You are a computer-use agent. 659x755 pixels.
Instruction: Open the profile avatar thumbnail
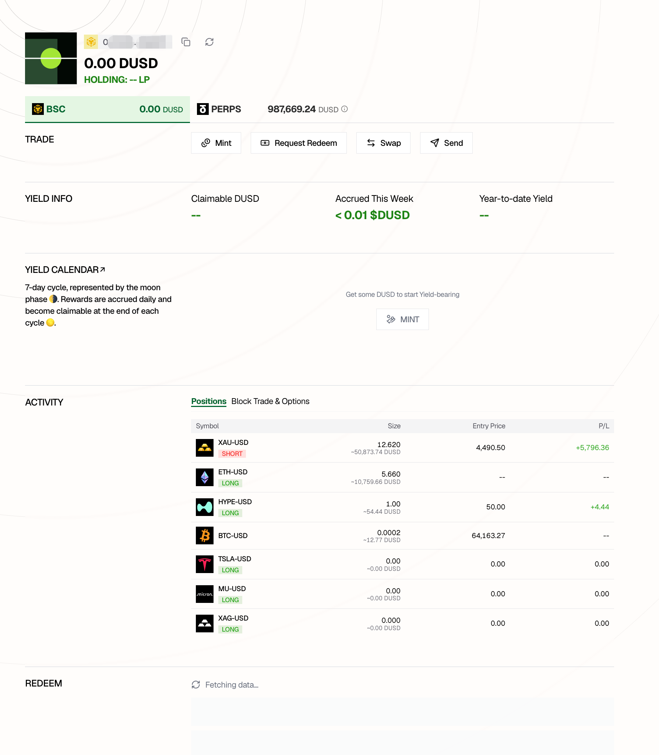[51, 58]
